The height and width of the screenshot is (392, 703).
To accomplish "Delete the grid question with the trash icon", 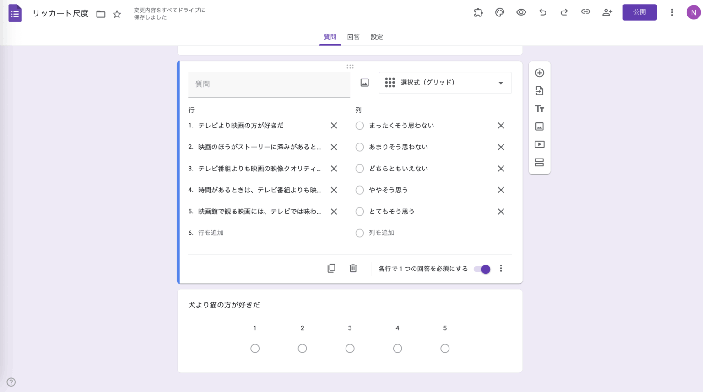I will [x=353, y=268].
